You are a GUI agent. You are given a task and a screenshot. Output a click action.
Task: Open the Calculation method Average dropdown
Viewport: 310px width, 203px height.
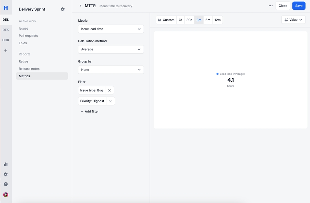[111, 49]
